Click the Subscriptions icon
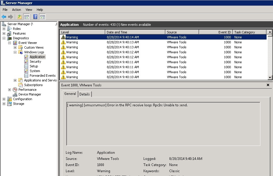 21,85
